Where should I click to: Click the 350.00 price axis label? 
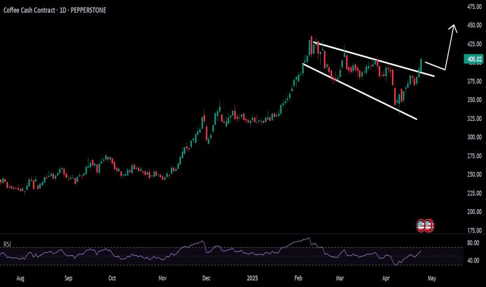[474, 100]
